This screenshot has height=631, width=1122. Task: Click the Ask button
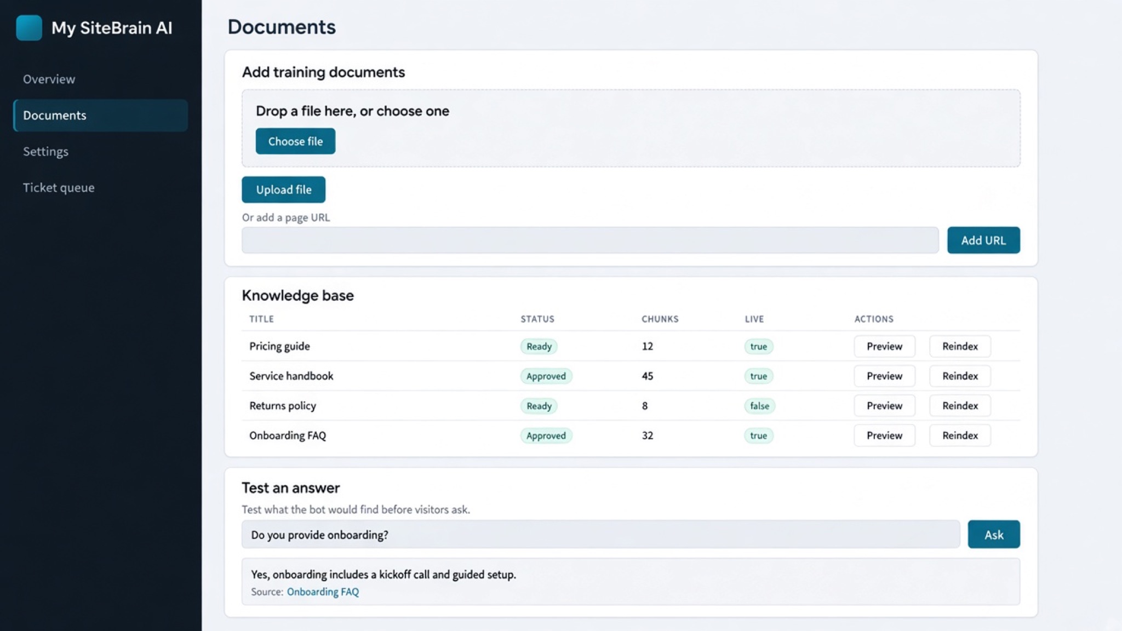coord(994,535)
